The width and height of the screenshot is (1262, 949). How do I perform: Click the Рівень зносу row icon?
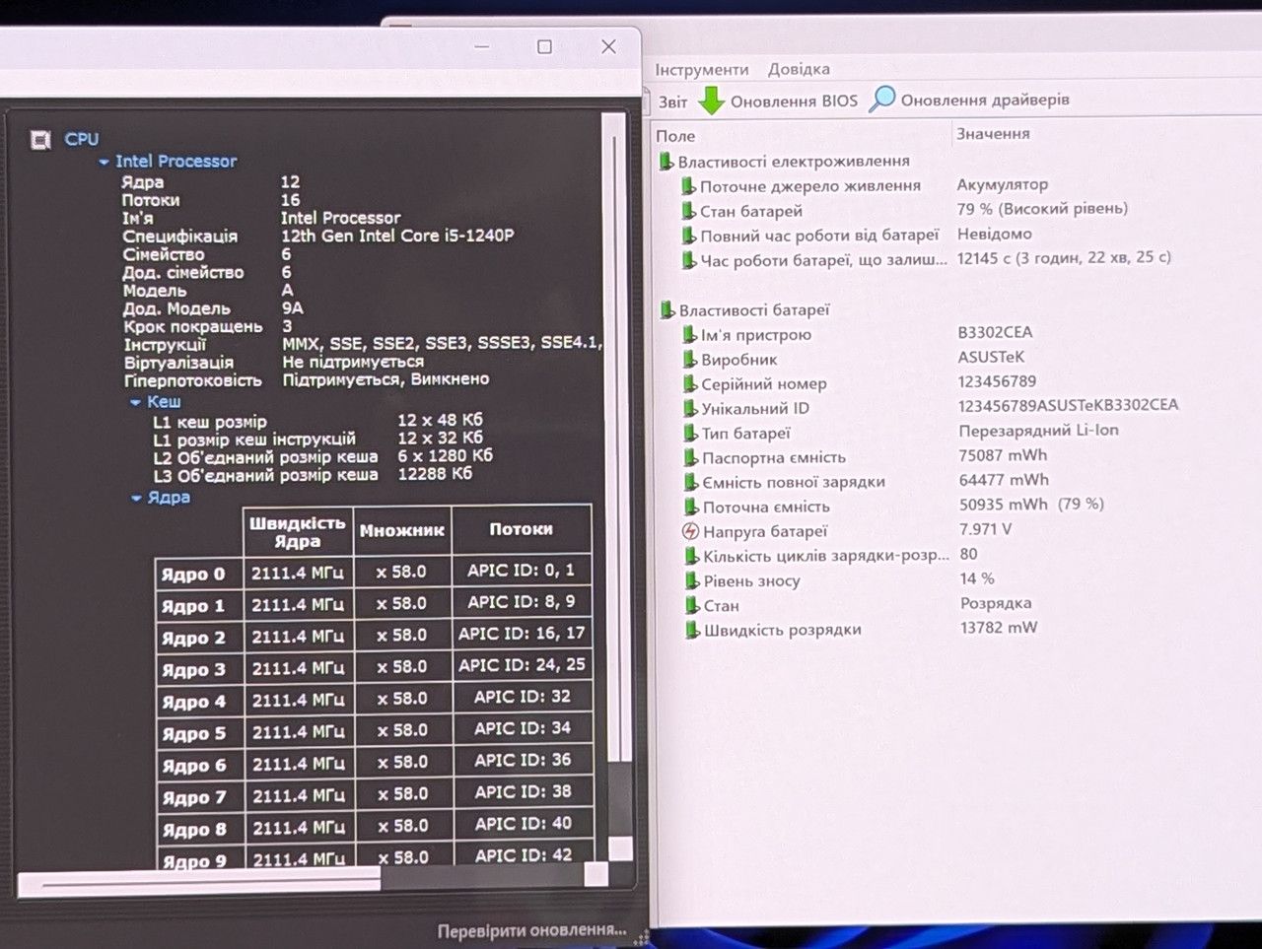[x=691, y=581]
